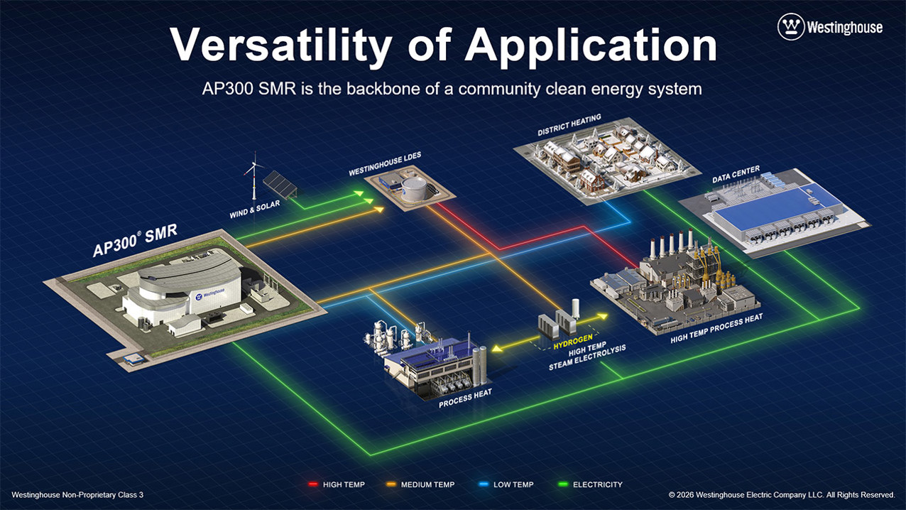Select the Versatility of Application title
906x510 pixels.
(x=443, y=46)
